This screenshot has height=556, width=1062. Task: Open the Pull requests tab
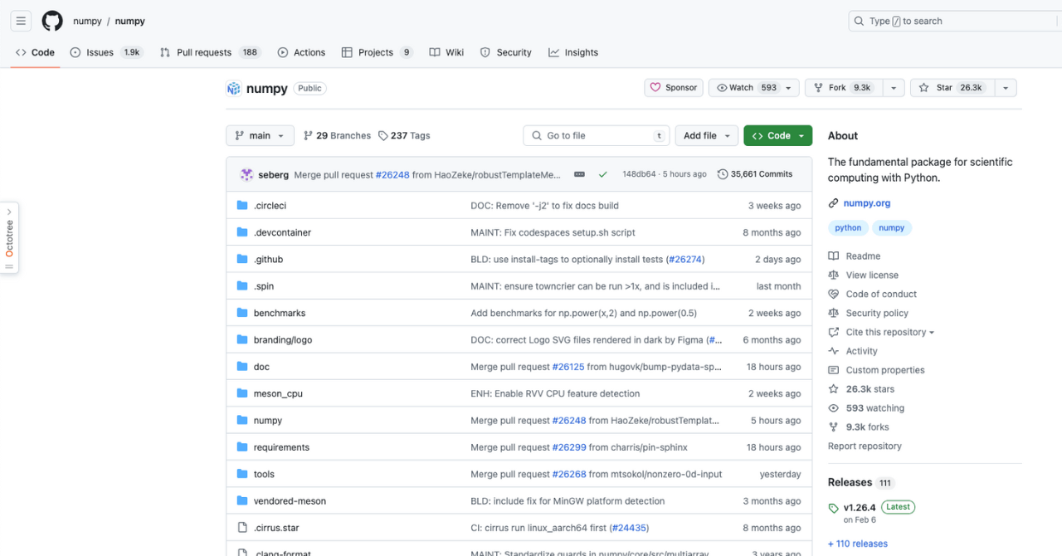click(210, 52)
